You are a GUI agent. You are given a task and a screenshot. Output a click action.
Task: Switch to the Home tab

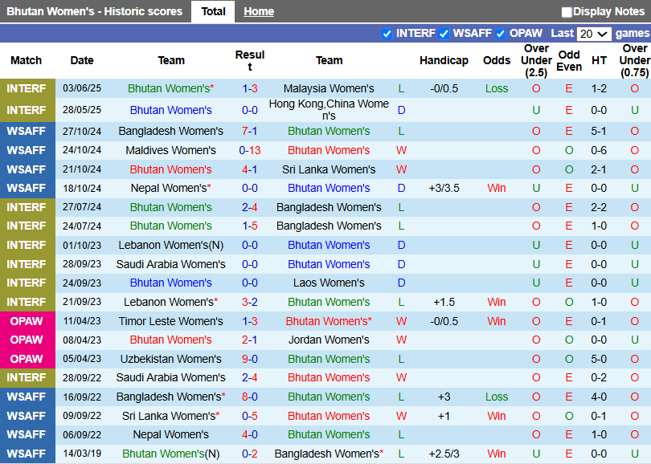point(259,11)
